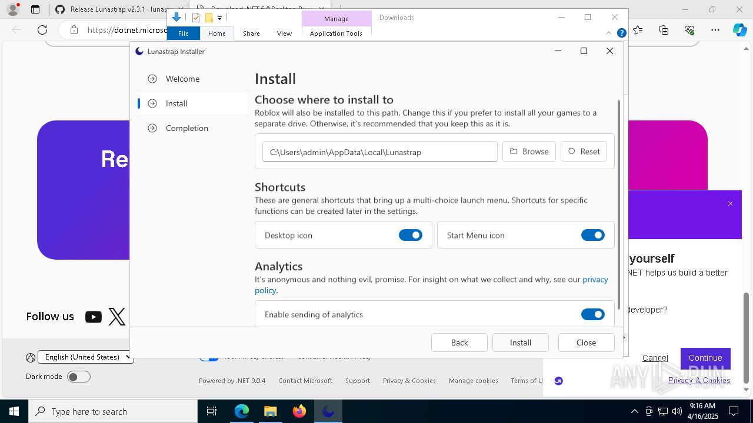Click Explorer's blue down arrow icon

pyautogui.click(x=176, y=17)
